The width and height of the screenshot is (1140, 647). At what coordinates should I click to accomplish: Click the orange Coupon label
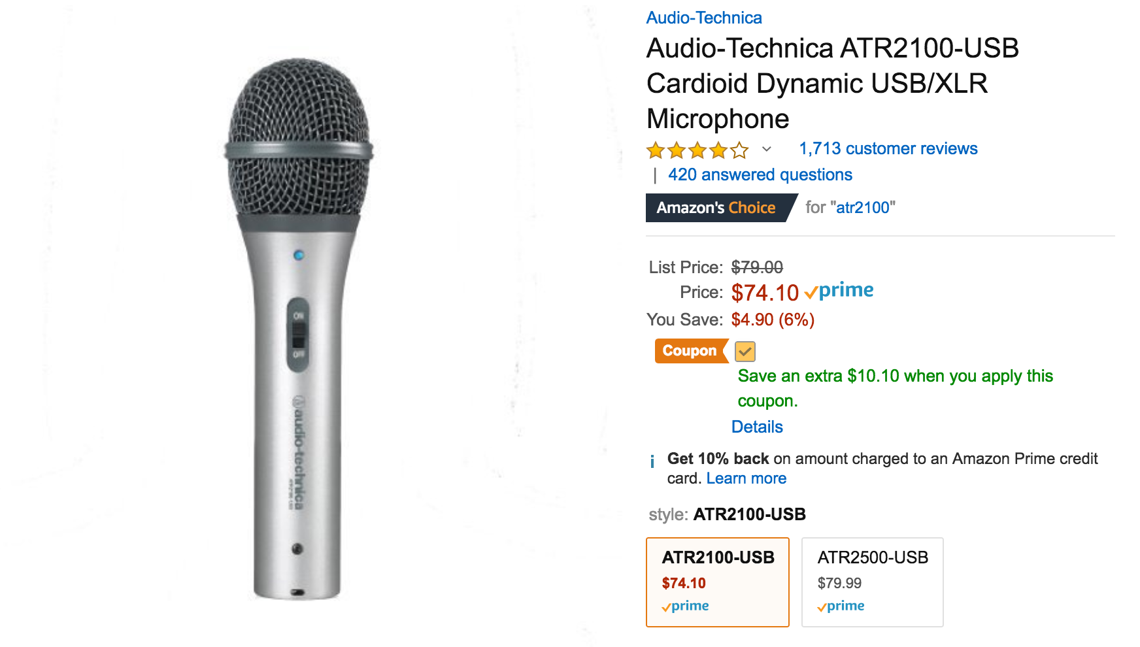691,351
